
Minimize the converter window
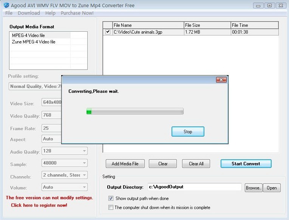(x=258, y=6)
